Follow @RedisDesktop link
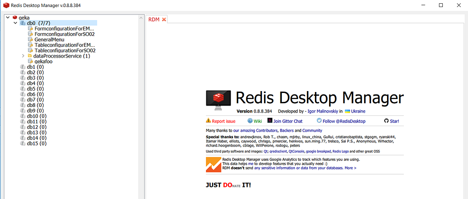This screenshot has height=199, width=468. tap(344, 121)
